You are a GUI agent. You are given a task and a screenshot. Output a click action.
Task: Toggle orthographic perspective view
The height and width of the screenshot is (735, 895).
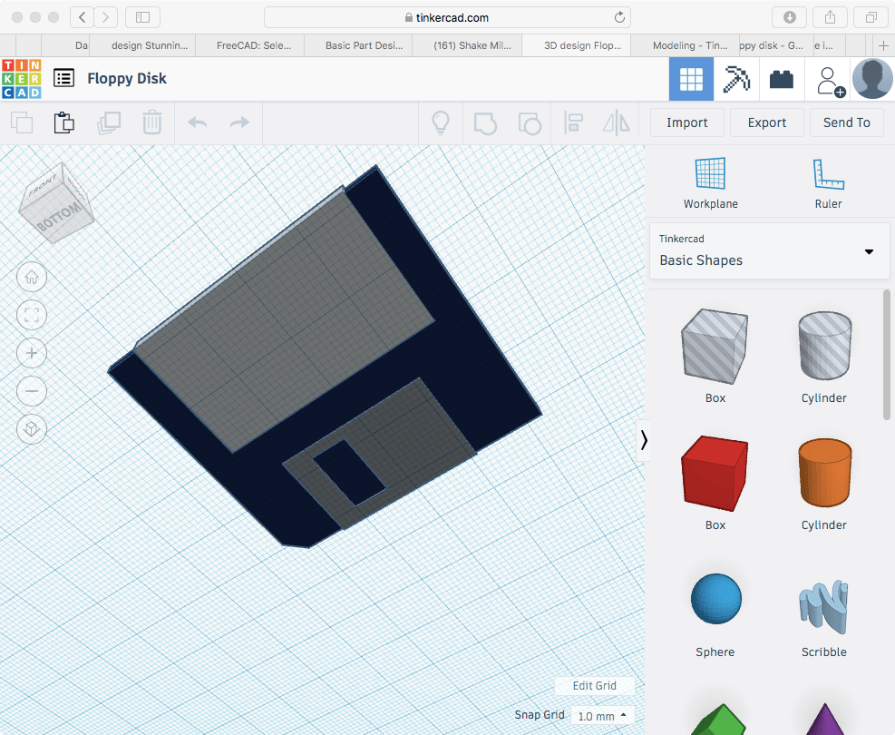click(x=32, y=429)
